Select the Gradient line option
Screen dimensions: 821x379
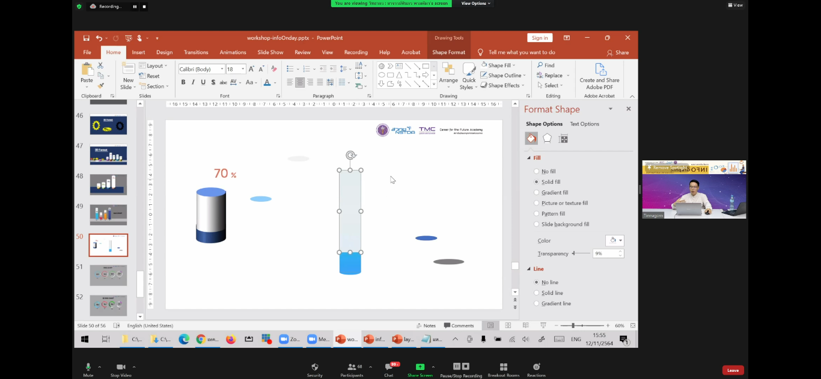pos(552,303)
